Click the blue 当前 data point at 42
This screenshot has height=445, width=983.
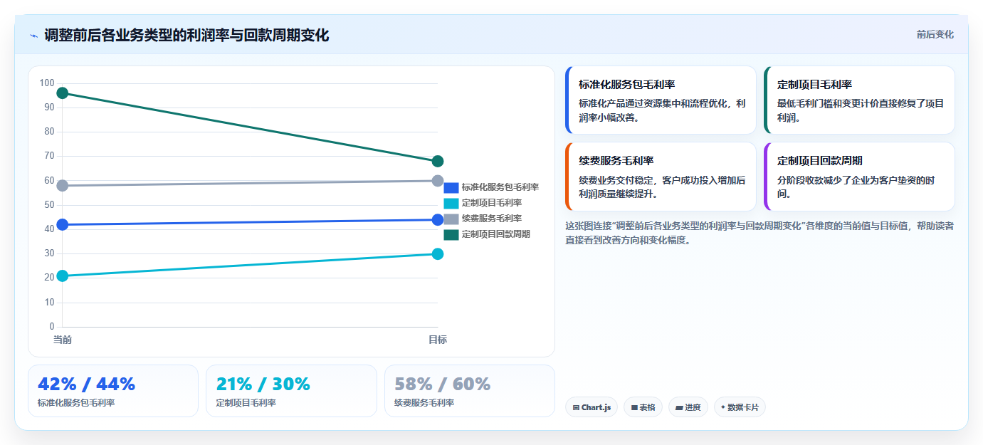click(62, 225)
